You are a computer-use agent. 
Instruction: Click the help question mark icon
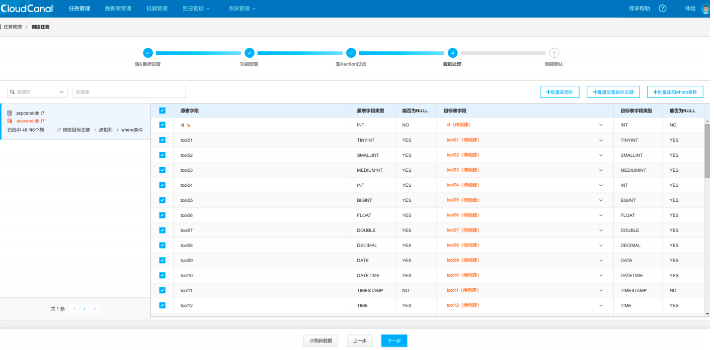662,9
